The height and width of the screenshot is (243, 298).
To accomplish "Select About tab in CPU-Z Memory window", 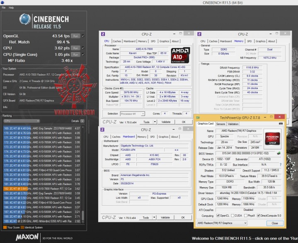I will tap(271, 41).
